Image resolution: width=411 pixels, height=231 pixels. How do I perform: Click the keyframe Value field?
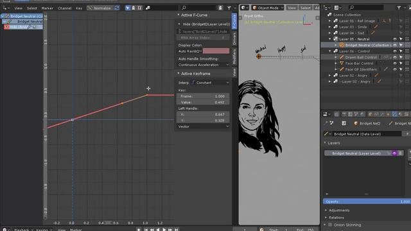pos(204,103)
